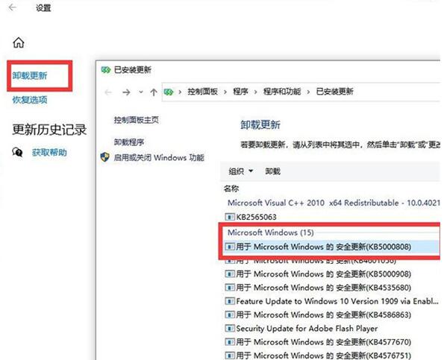Navigate back in the 已安装更新 window
Viewport: 444px width, 360px height.
coord(108,92)
